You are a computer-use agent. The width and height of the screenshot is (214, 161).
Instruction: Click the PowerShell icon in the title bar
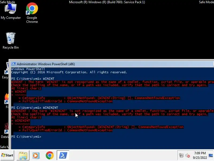pyautogui.click(x=14, y=64)
